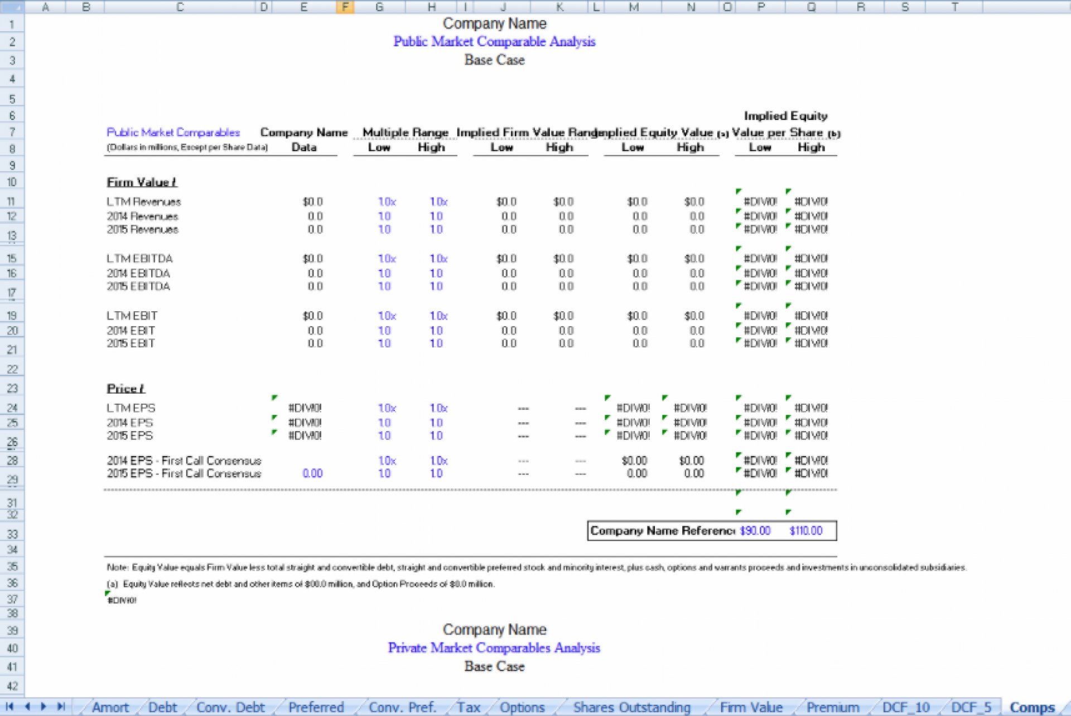Image resolution: width=1071 pixels, height=716 pixels.
Task: Click LTM EBIT data value $0.0
Action: click(x=313, y=316)
